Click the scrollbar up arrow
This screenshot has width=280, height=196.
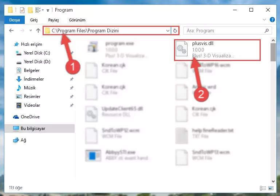click(x=273, y=40)
